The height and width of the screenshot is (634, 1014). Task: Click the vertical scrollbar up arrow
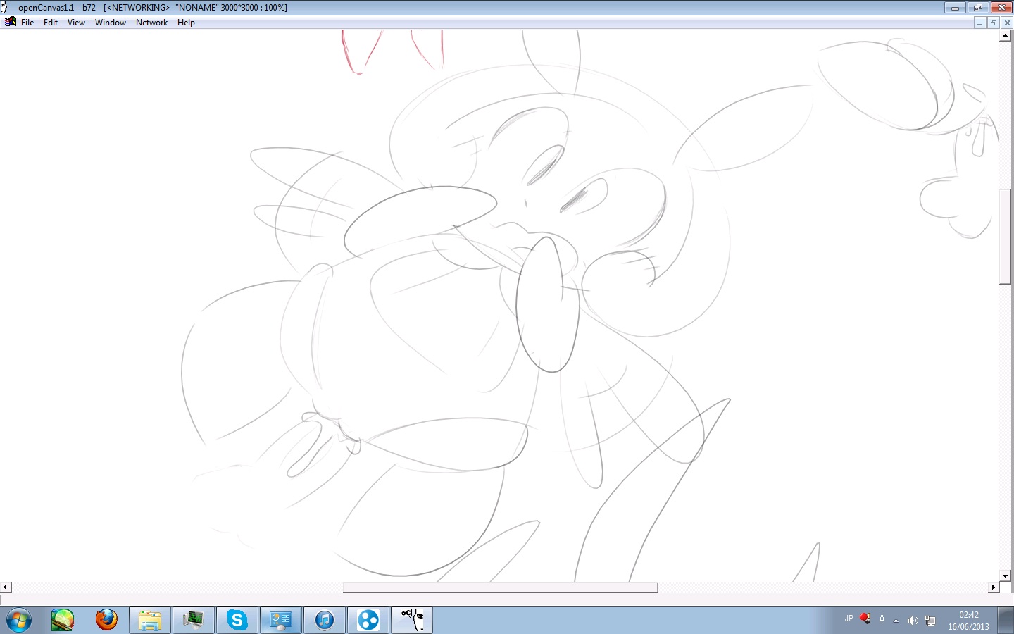pos(1006,35)
